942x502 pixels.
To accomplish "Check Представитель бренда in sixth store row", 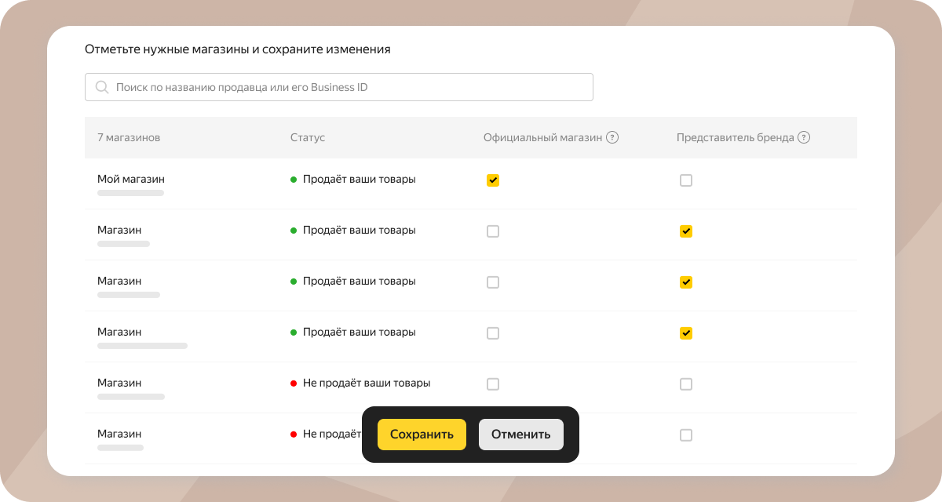I will (x=686, y=435).
